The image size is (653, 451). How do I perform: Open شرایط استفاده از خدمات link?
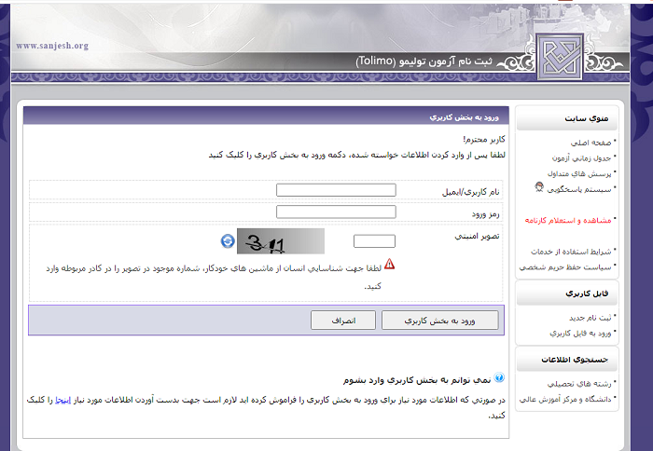[x=571, y=252]
